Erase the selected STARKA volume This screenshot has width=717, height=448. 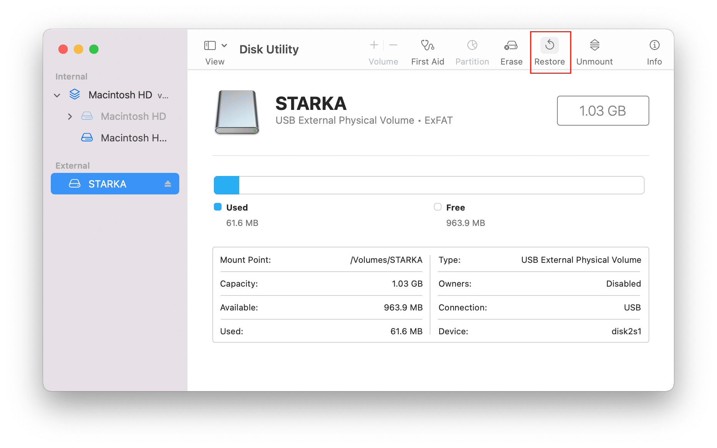[511, 52]
